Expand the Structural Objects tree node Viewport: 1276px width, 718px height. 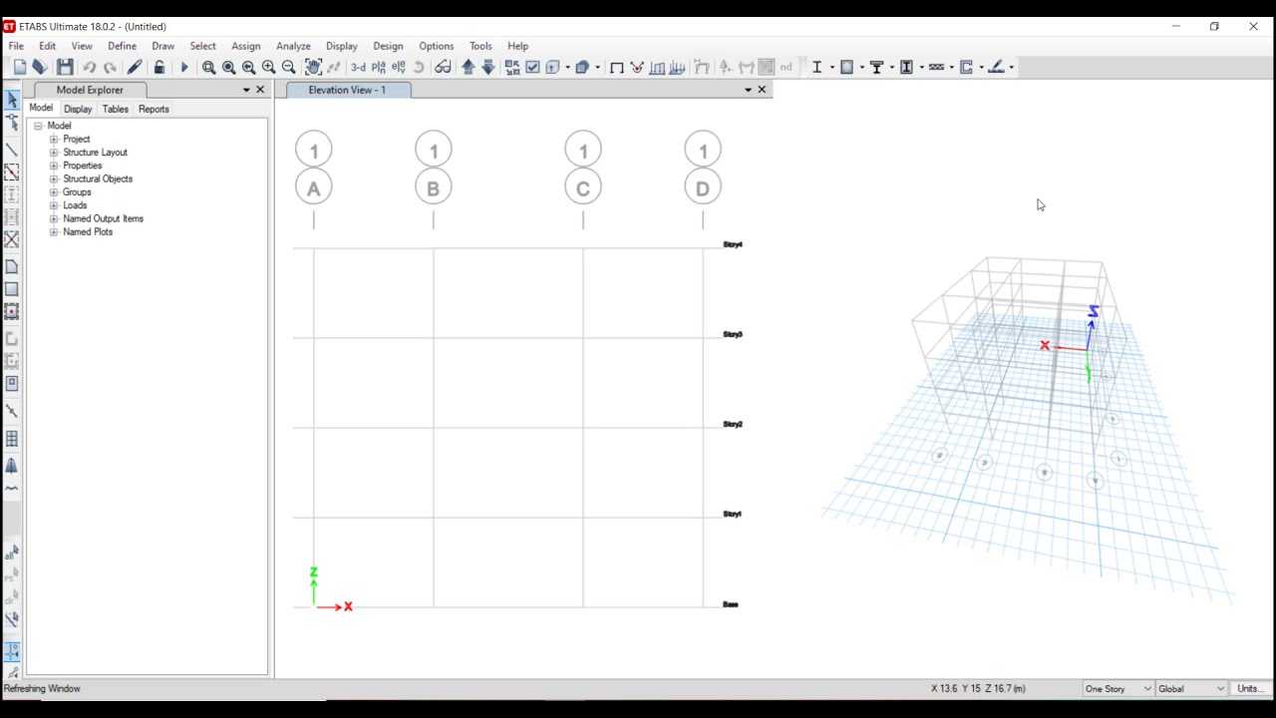pyautogui.click(x=54, y=179)
